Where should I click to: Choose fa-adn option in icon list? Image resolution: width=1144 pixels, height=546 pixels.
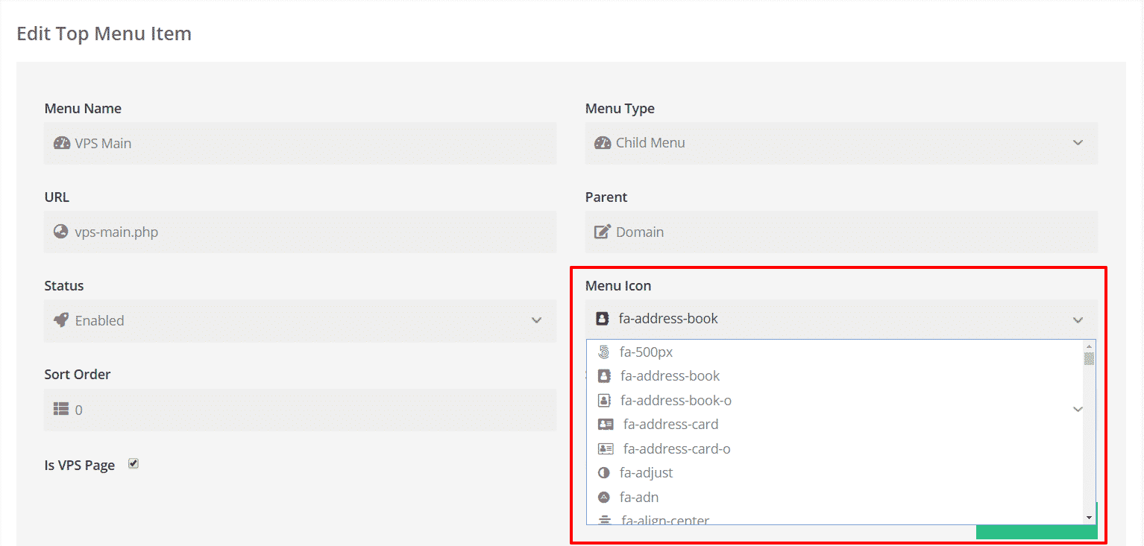click(x=638, y=498)
